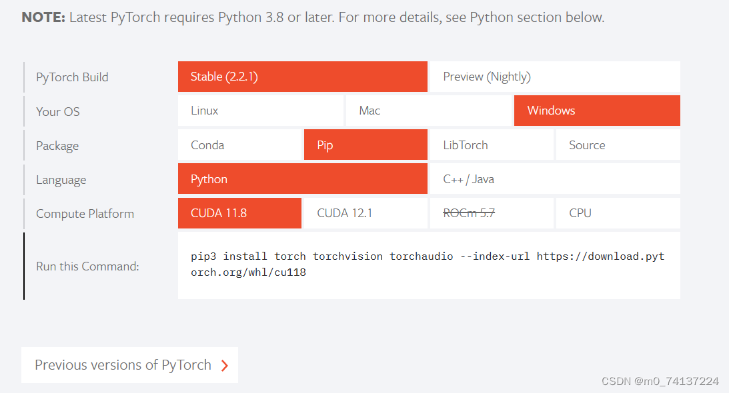The width and height of the screenshot is (729, 393).
Task: Click the Package row label
Action: tap(57, 146)
